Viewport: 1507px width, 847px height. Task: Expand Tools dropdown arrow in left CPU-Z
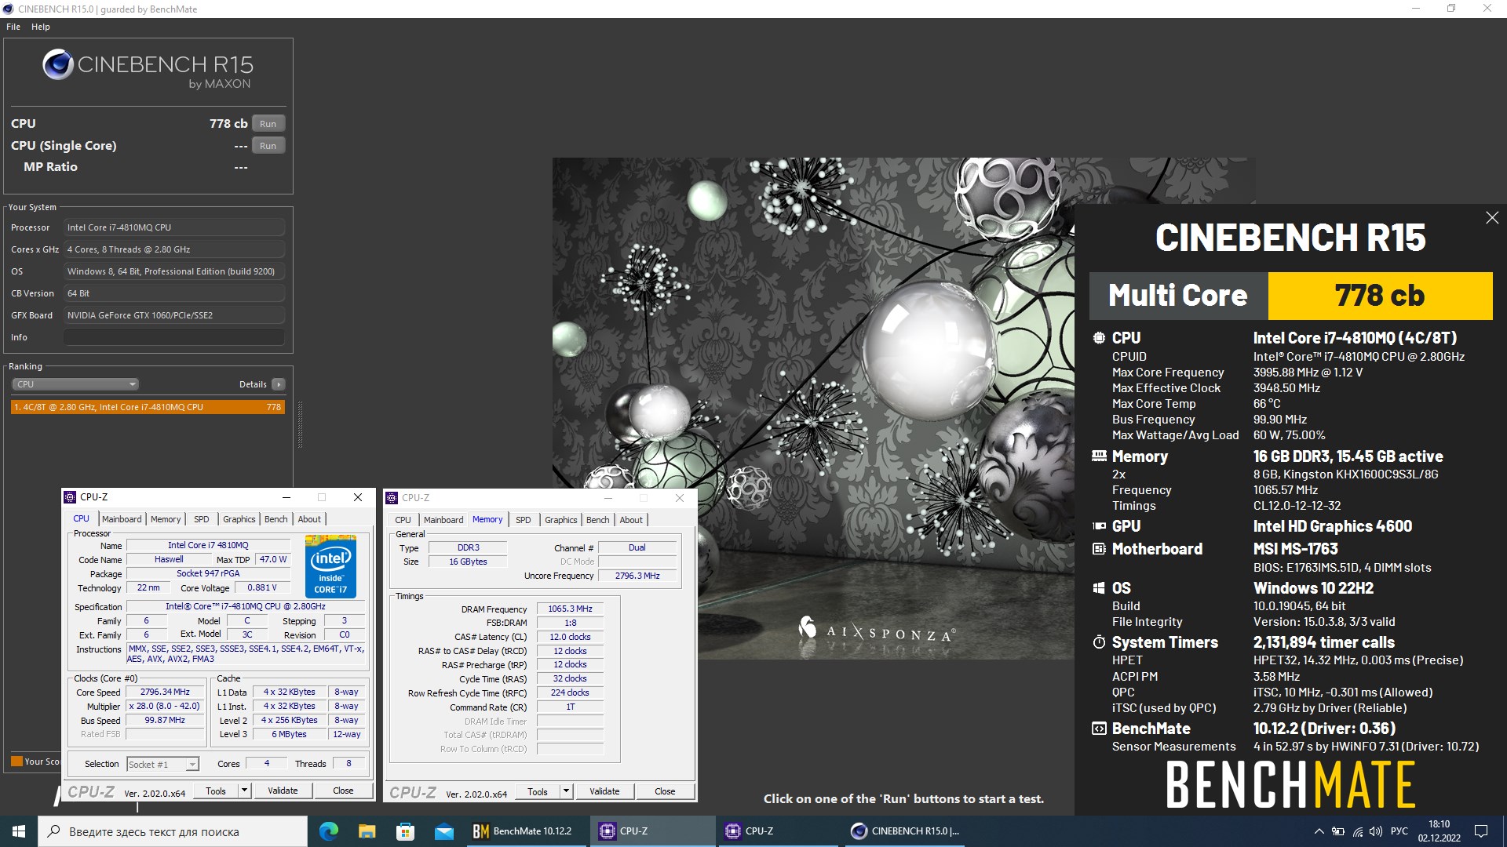tap(245, 791)
